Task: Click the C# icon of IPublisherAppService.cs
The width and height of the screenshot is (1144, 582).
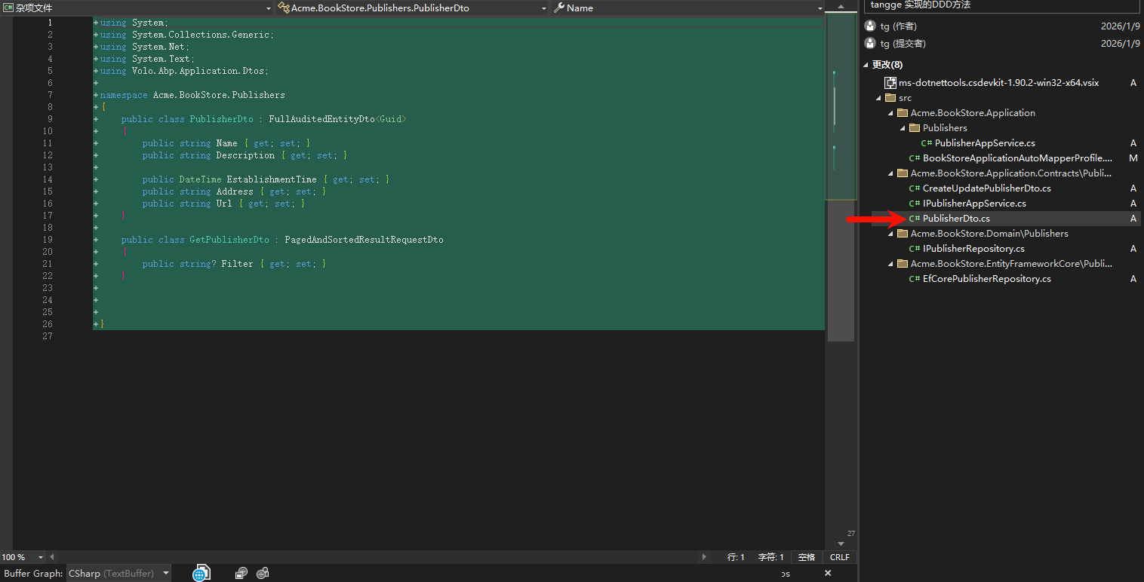Action: click(915, 204)
